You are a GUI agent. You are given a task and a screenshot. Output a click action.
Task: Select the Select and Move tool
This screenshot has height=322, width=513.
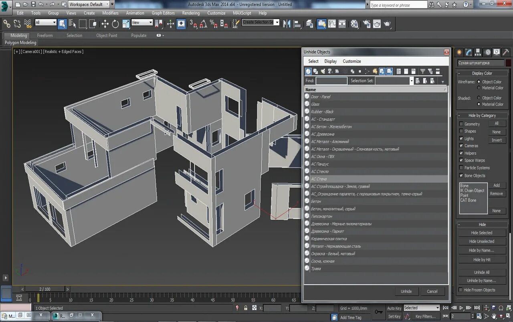click(105, 24)
